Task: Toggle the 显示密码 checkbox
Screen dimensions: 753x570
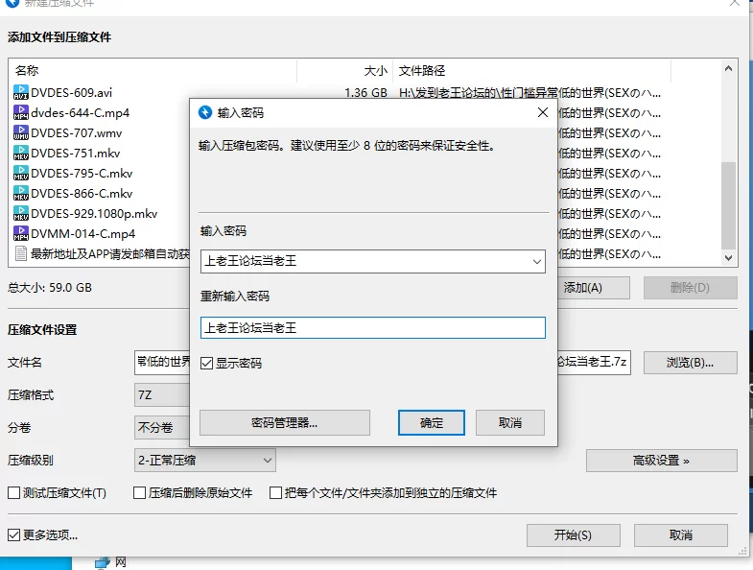Action: tap(206, 364)
